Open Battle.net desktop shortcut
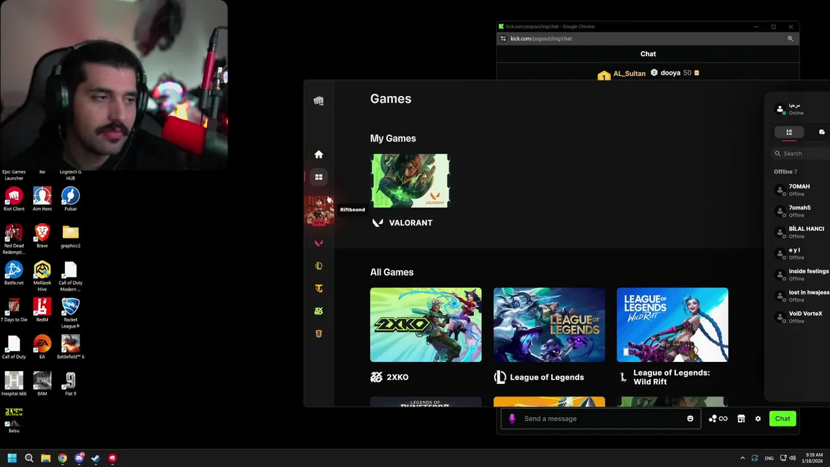Screen dimensions: 830x467 [x=14, y=273]
